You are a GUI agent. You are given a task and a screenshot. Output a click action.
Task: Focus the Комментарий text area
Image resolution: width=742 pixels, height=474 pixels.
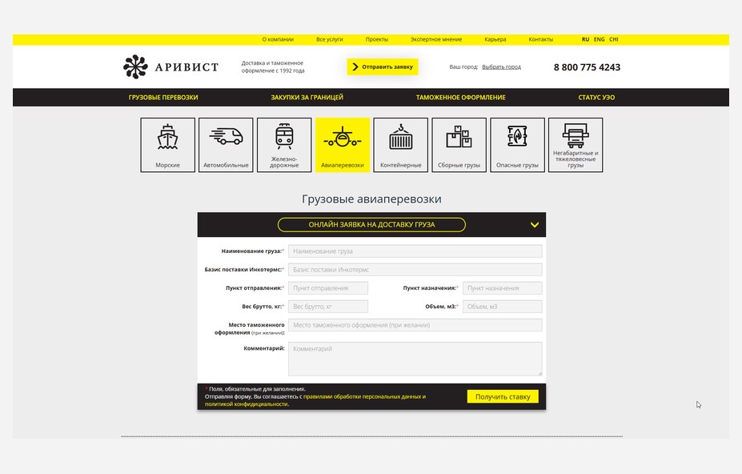(x=415, y=359)
